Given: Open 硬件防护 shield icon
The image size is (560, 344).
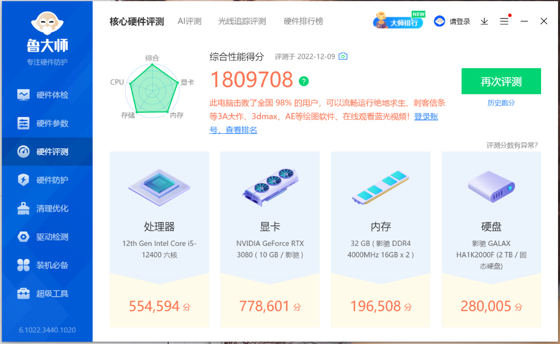Looking at the screenshot, I should [x=23, y=180].
